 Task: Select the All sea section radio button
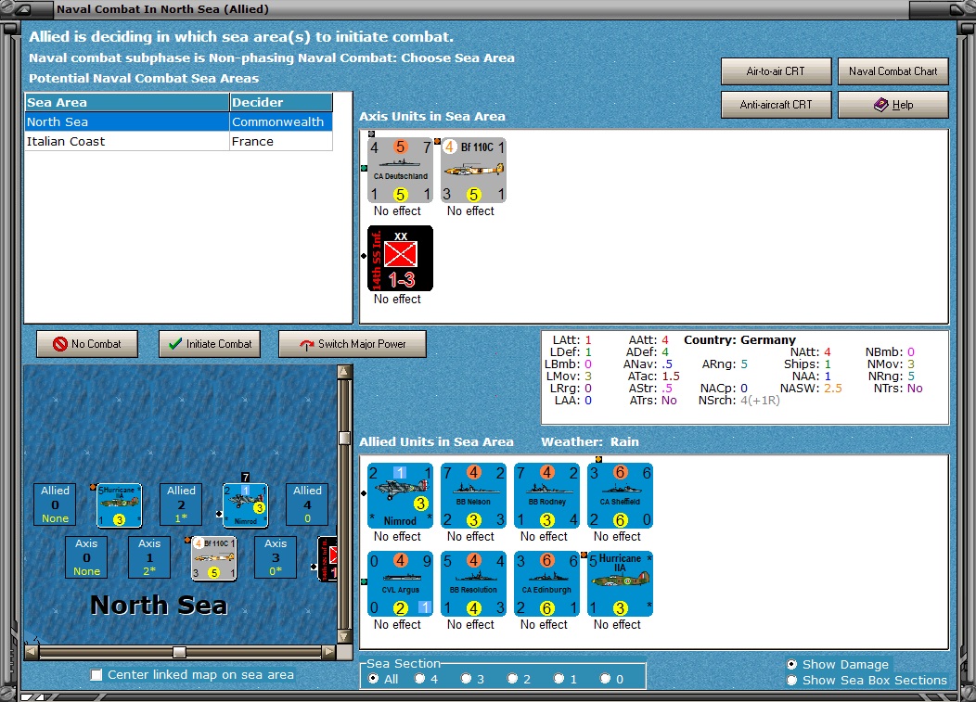[374, 678]
